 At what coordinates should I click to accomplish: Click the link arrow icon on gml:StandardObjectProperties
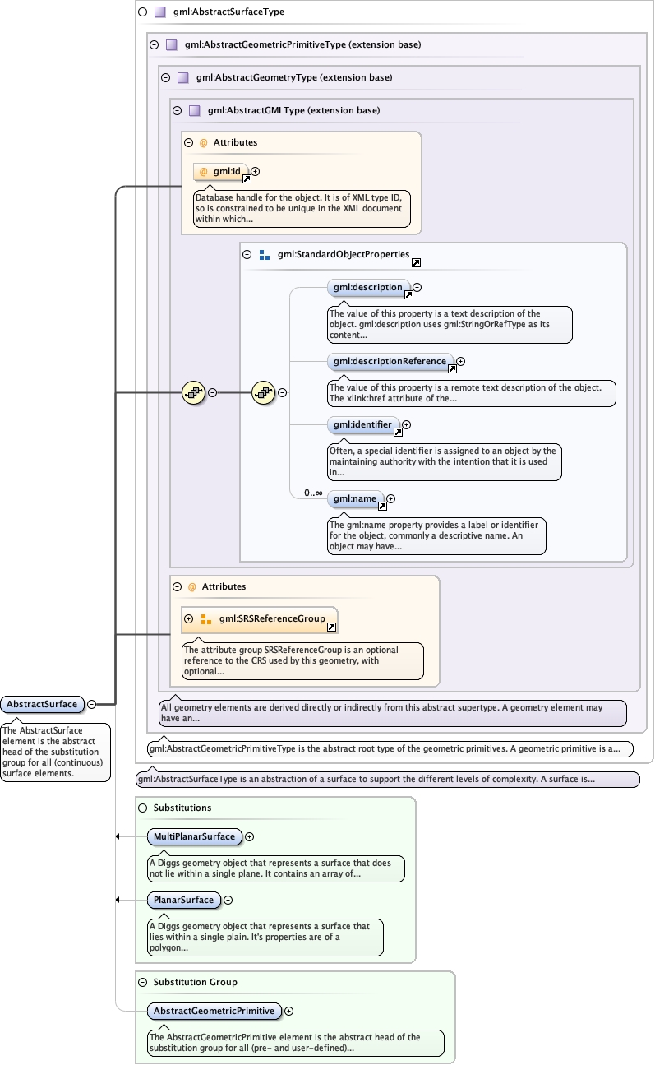[416, 262]
